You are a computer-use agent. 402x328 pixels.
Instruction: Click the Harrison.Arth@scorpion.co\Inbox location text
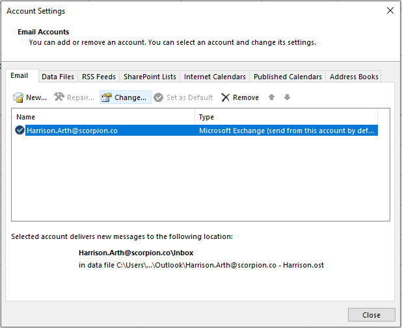click(136, 253)
